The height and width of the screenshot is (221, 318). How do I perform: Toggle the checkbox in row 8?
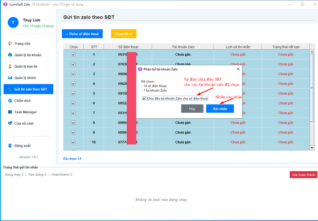[73, 123]
